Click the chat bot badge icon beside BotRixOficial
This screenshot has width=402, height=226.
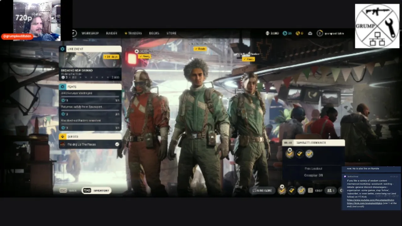pos(345,176)
